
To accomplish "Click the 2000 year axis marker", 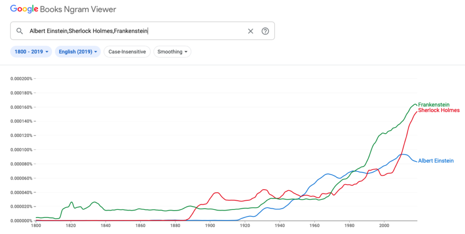I will 384,225.
